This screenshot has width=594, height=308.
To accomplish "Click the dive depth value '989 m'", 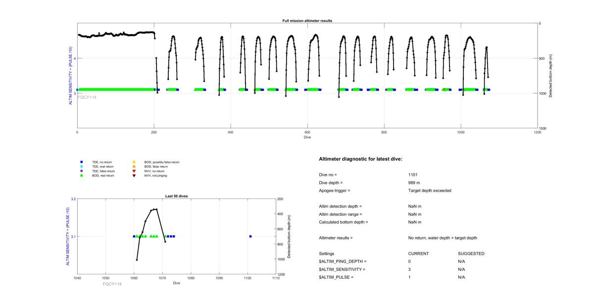I will point(414,183).
